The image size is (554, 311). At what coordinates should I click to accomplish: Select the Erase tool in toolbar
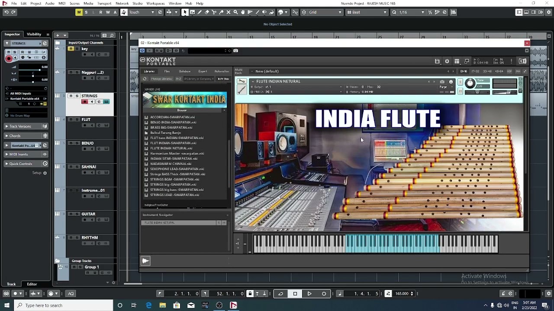pos(207,12)
